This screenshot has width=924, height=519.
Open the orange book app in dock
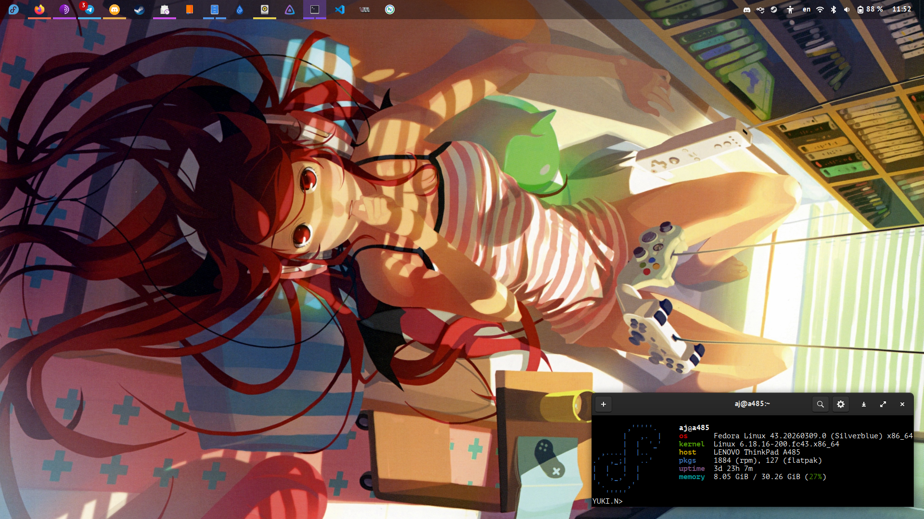pos(190,10)
